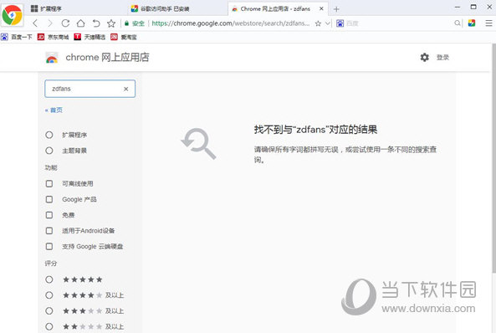
Task: Check 支持 Google 云端硬盘 filter
Action: 49,246
